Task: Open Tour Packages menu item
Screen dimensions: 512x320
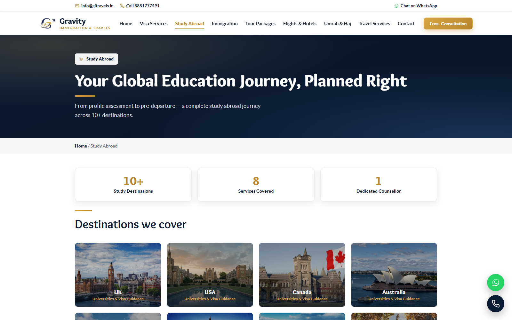Action: 260,24
